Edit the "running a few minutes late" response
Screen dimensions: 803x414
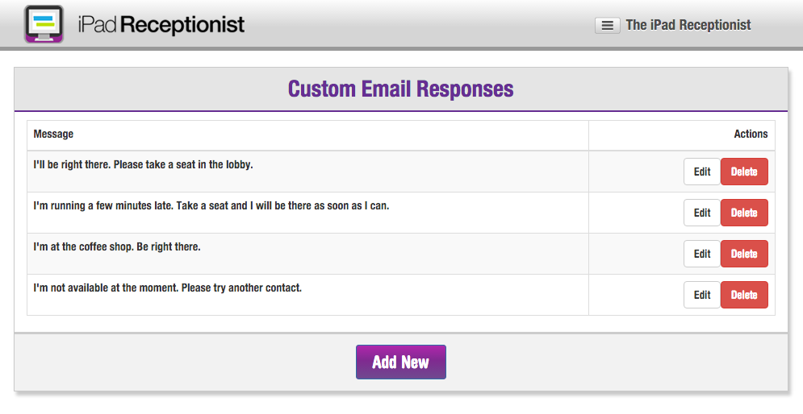click(701, 213)
